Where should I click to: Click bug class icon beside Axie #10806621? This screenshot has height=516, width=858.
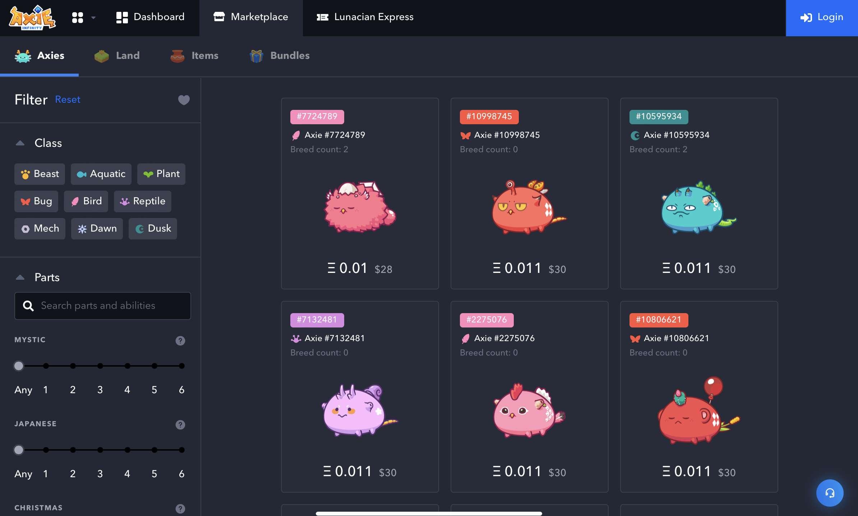[635, 339]
